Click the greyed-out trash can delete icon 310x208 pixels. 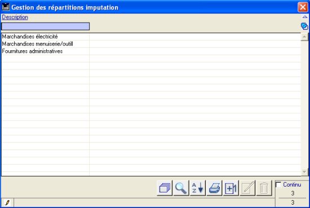click(264, 188)
